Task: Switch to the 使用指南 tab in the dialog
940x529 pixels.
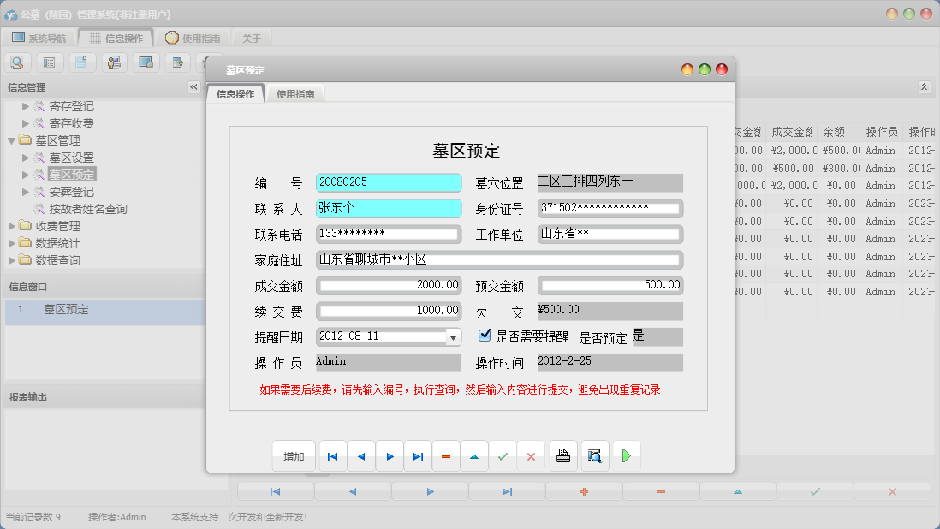Action: [297, 93]
